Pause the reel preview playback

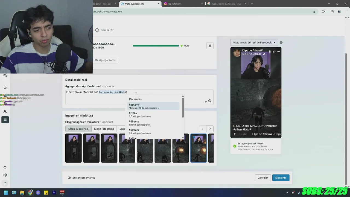[x=270, y=51]
